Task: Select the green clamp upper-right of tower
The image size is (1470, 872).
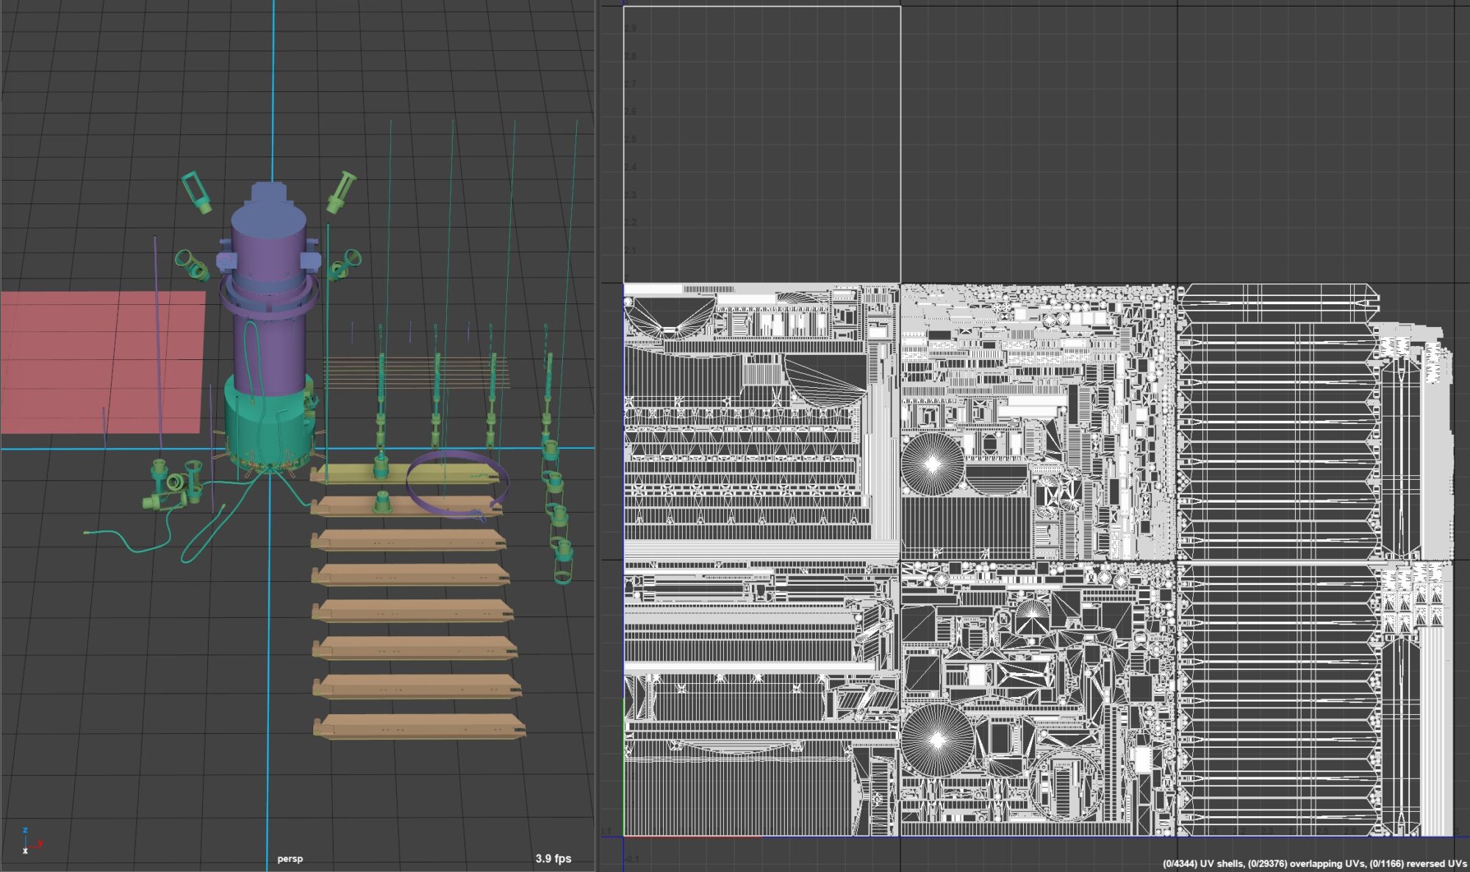Action: pyautogui.click(x=340, y=191)
